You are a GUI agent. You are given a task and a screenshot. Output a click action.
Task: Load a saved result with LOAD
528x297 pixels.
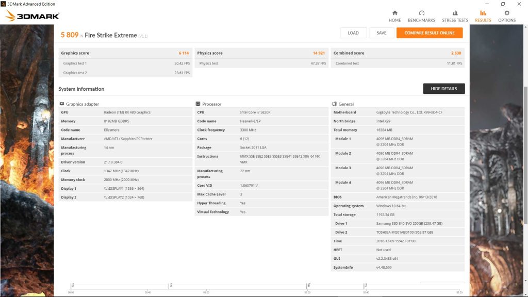(x=353, y=33)
